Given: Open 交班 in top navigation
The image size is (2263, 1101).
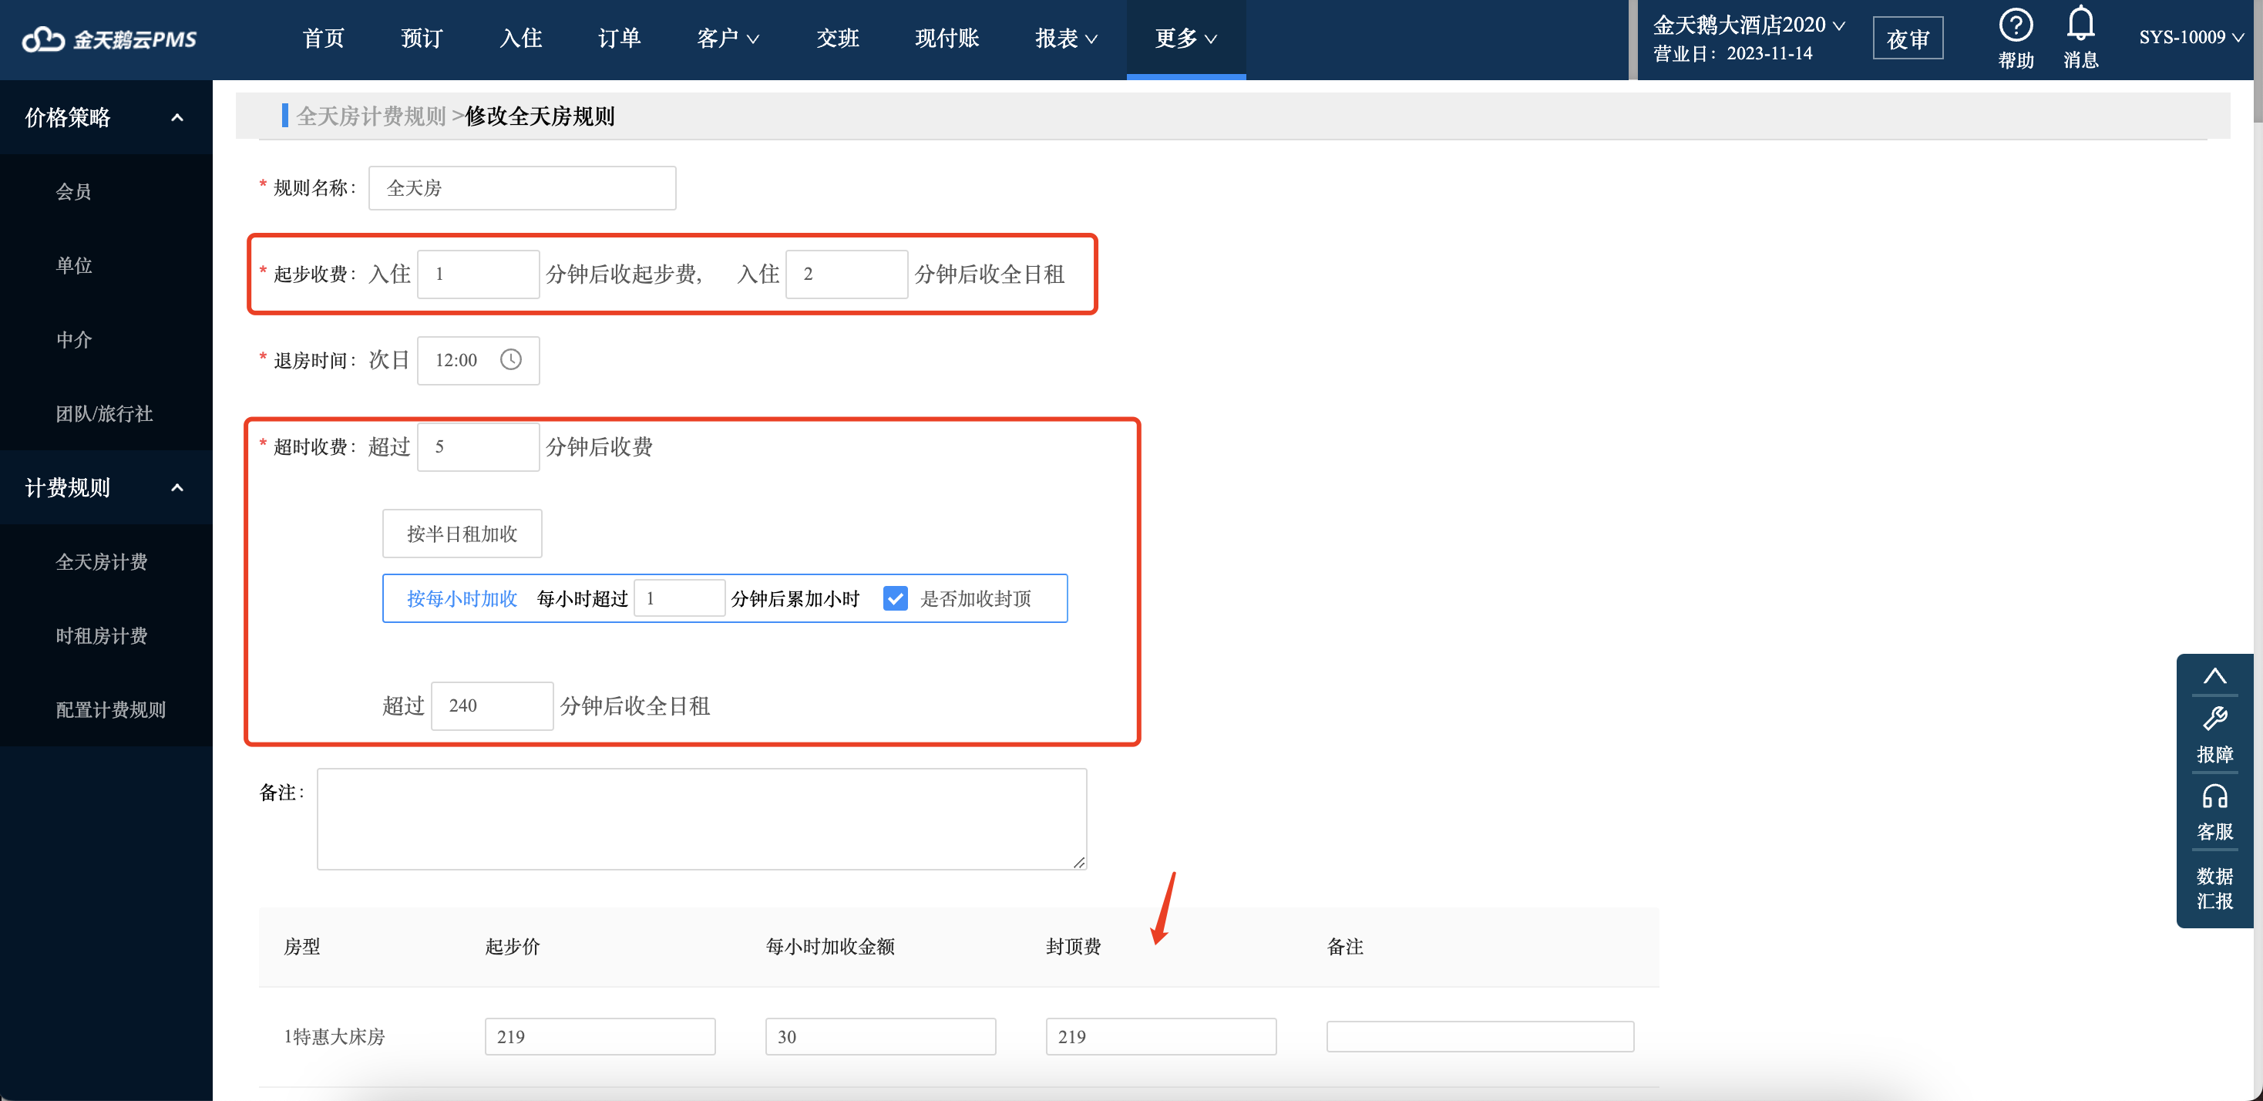Looking at the screenshot, I should (x=837, y=39).
